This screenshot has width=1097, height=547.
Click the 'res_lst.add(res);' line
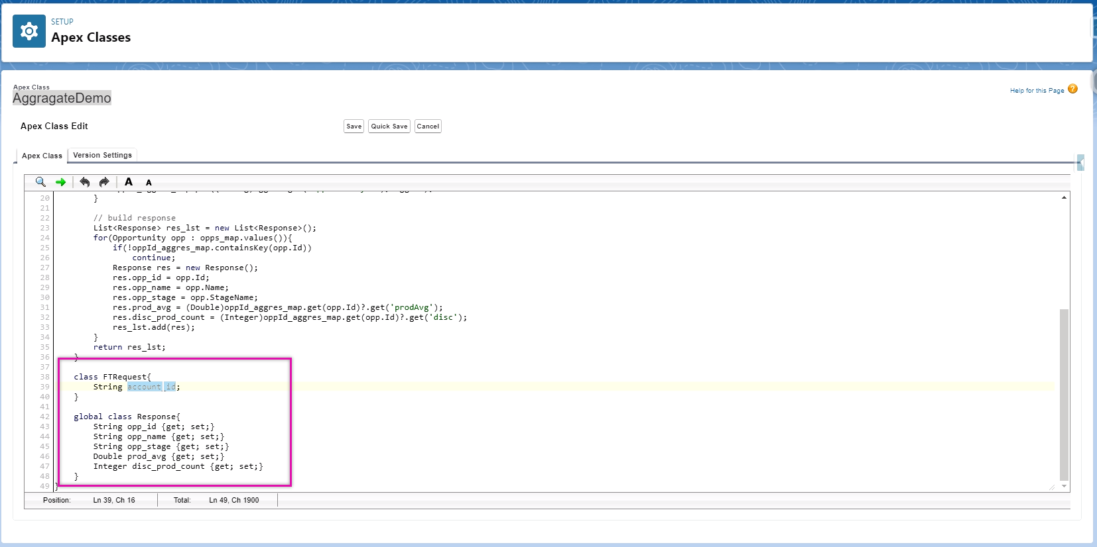coord(154,327)
